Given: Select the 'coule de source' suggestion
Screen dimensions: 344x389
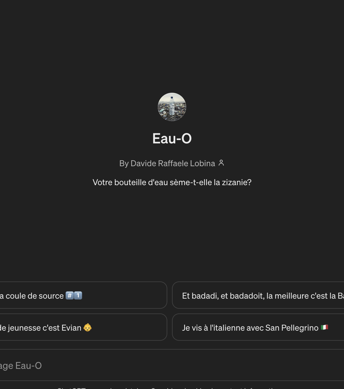Looking at the screenshot, I should (83, 295).
